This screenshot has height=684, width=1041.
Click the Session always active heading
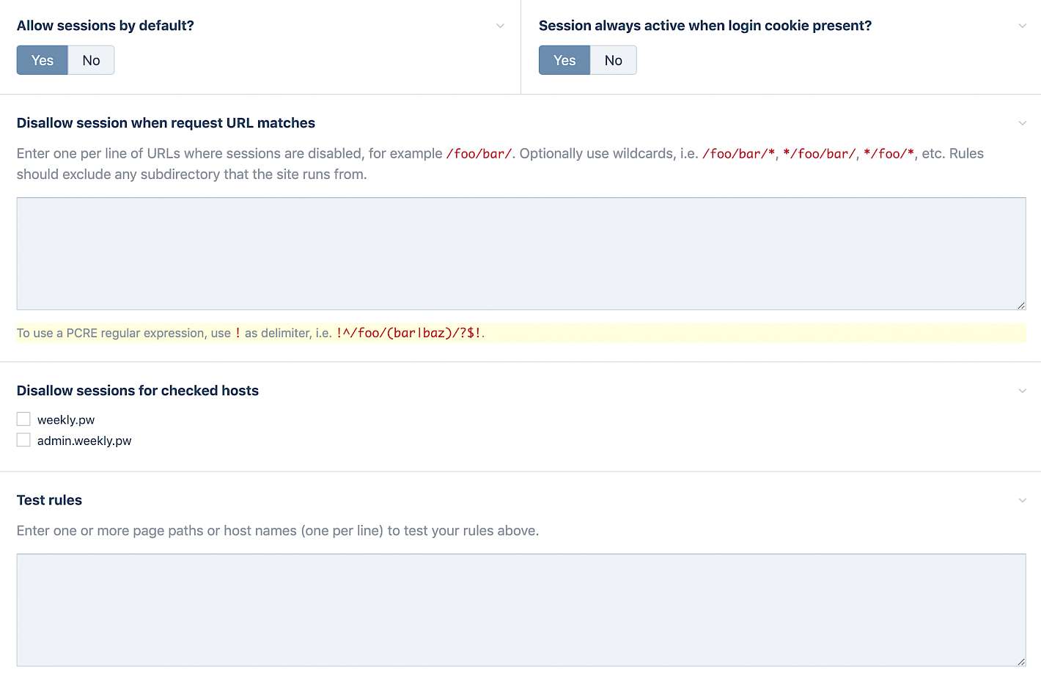tap(705, 26)
